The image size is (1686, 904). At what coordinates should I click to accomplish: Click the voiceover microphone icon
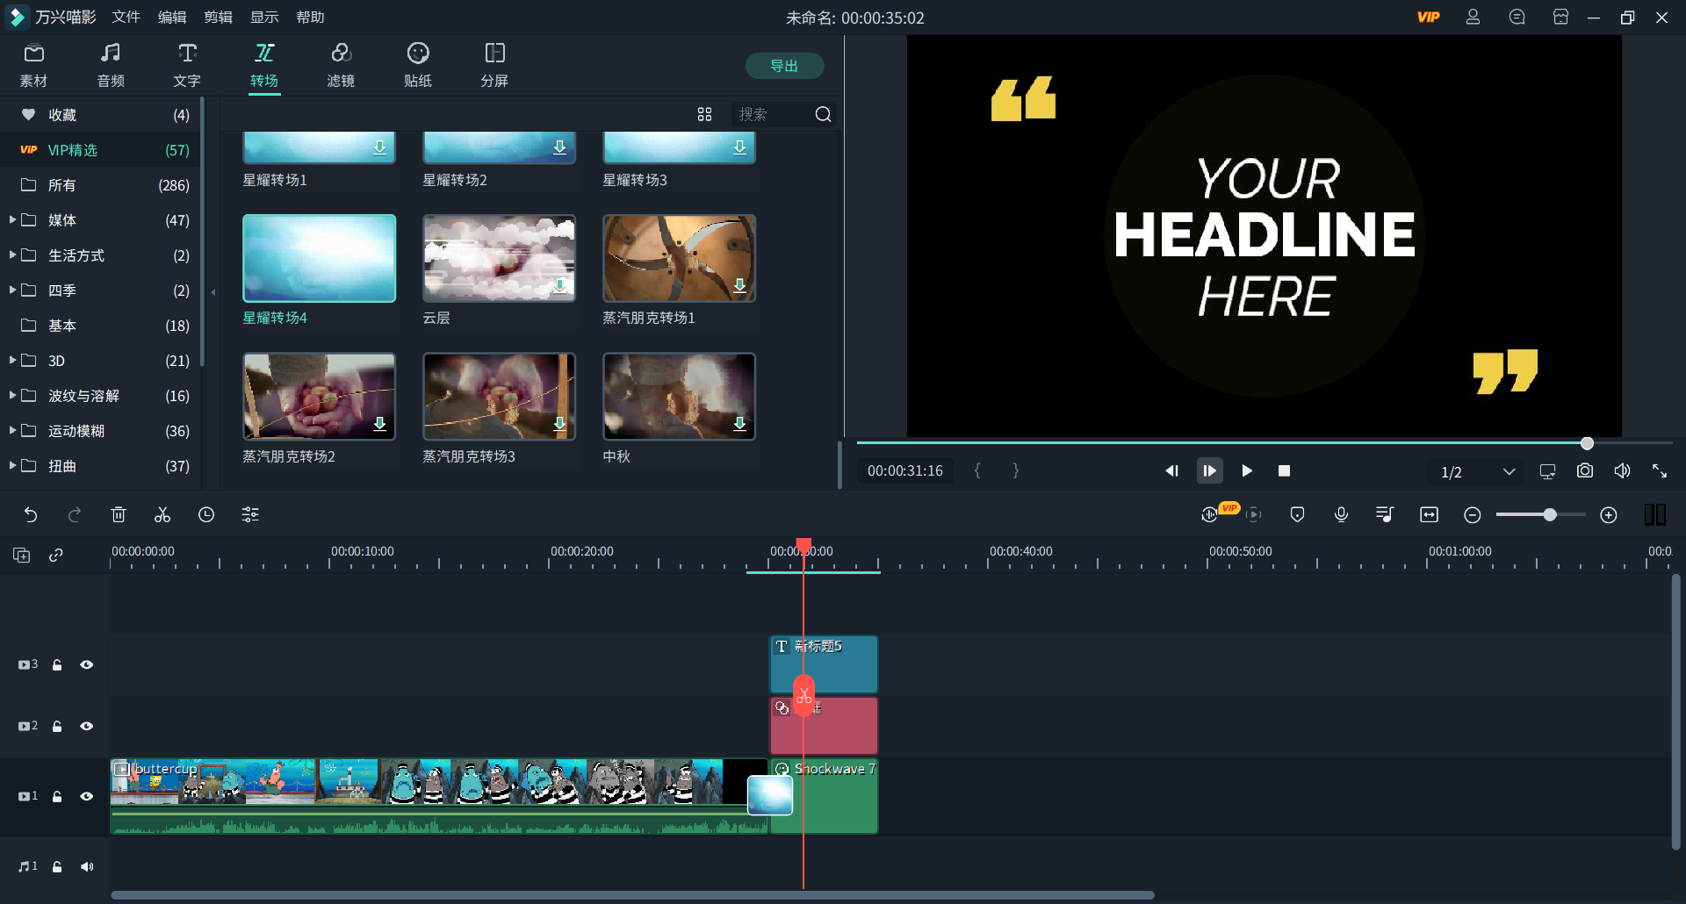[x=1341, y=515]
